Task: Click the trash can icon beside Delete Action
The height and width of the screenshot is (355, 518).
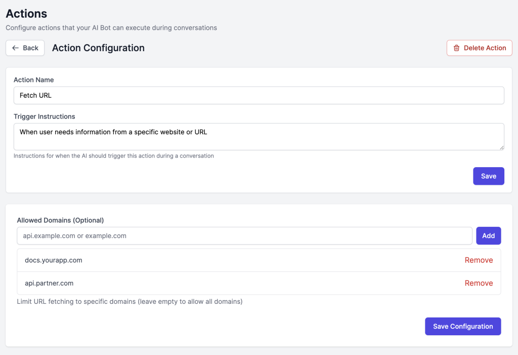Action: point(456,48)
